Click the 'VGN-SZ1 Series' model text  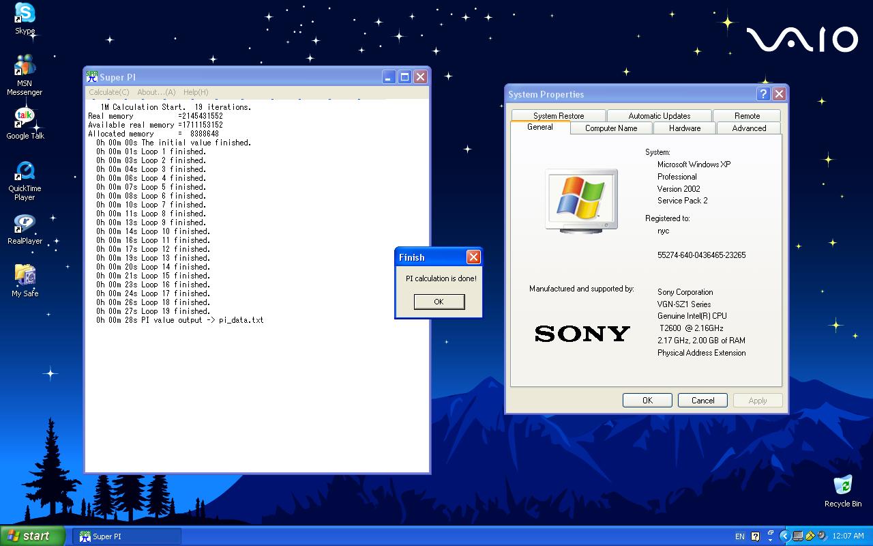point(684,304)
